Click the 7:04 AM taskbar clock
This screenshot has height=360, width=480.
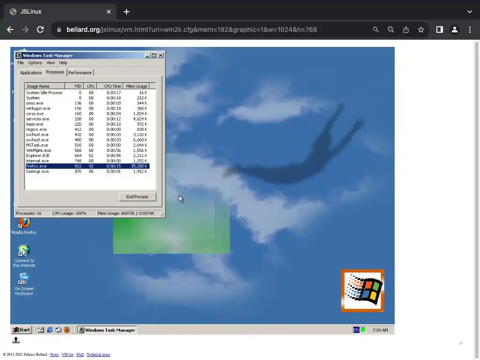[x=380, y=330]
